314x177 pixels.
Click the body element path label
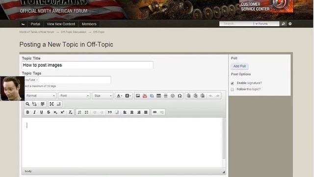28,171
